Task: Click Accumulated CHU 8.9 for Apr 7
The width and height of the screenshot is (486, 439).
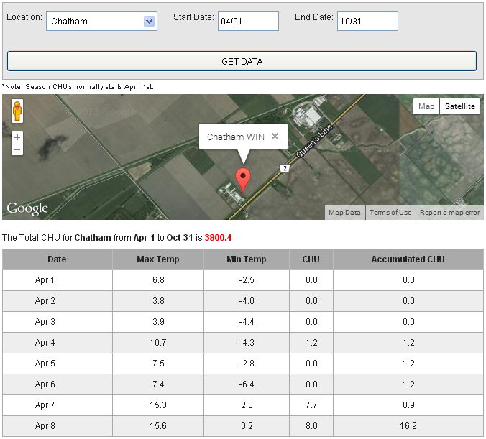Action: pos(408,405)
